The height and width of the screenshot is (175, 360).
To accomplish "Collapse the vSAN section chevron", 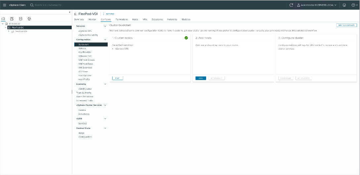I will coord(105,119).
